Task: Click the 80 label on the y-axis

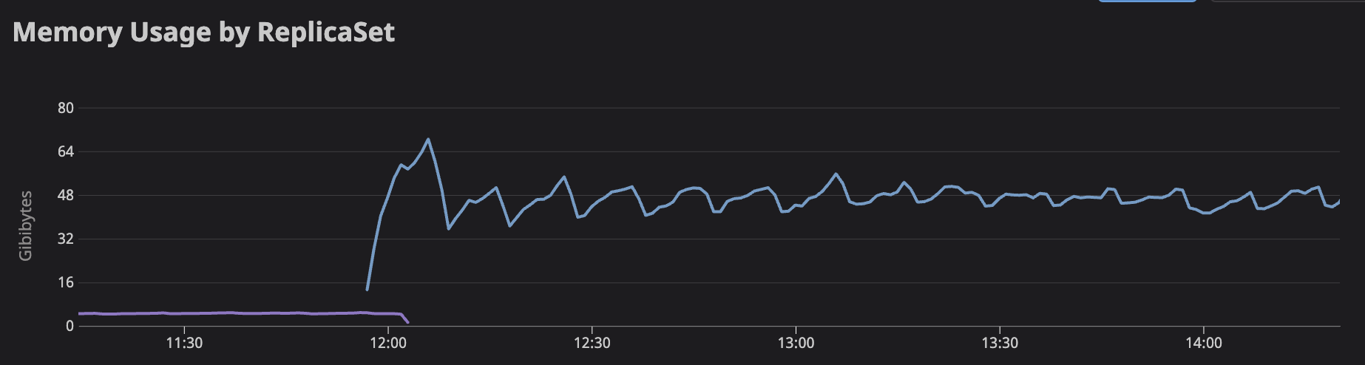Action: click(x=66, y=108)
